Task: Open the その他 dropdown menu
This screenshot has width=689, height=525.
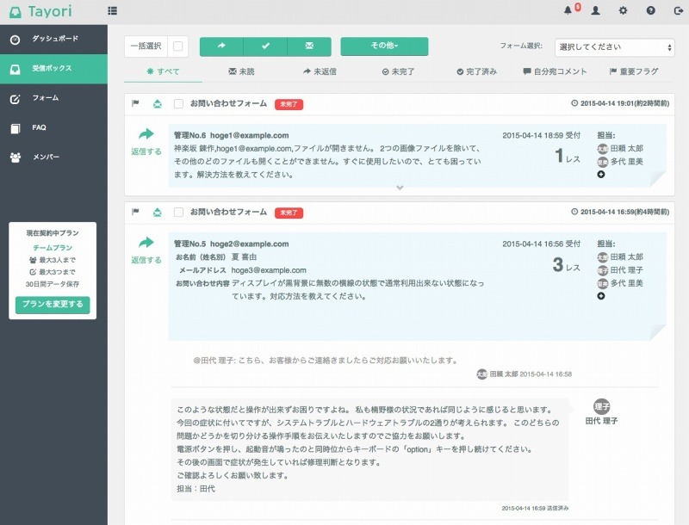Action: 384,46
